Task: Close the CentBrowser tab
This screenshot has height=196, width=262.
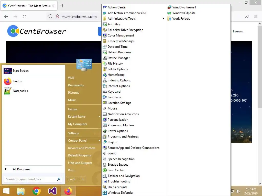Action: 53,6
